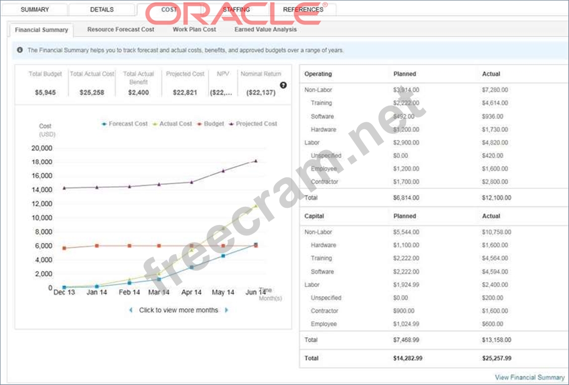Click the Operating Total planned value $6,814.00
The height and width of the screenshot is (385, 569).
(x=406, y=198)
